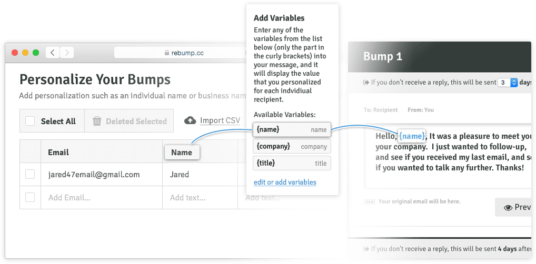This screenshot has height=264, width=536.
Task: Go back with browser back arrow
Action: 53,53
